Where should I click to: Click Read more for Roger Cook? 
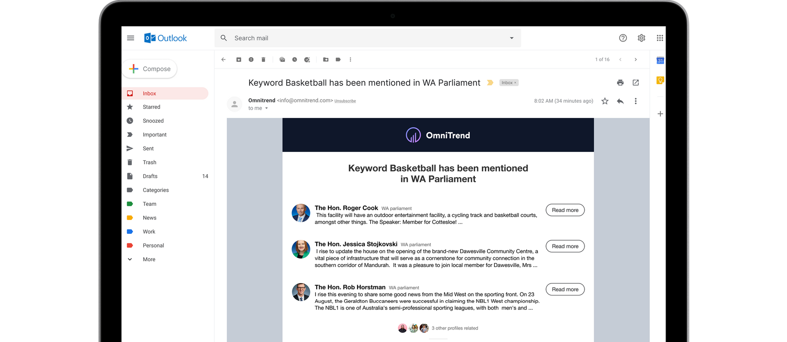point(564,210)
